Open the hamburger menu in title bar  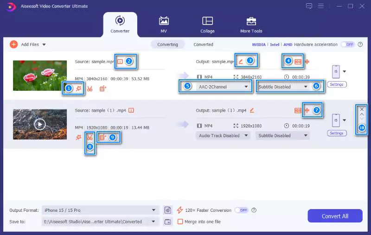click(x=321, y=6)
